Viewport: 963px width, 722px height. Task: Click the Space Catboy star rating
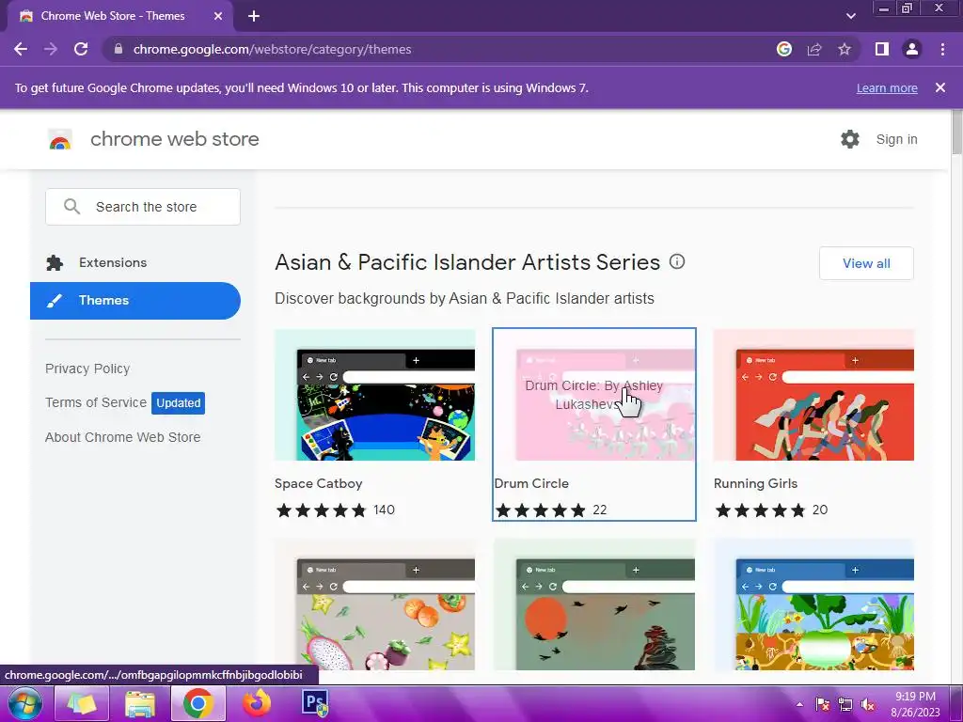click(322, 510)
